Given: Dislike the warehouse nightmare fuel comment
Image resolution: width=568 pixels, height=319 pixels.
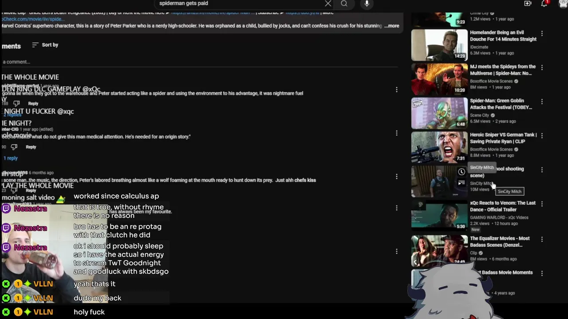Looking at the screenshot, I should (x=16, y=104).
